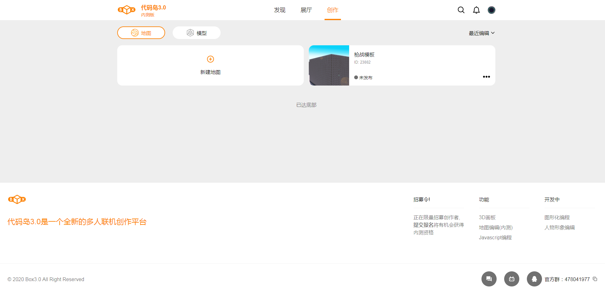605x294 pixels.
Task: Open the three-dot menu of 枪战模板
Action: (487, 77)
